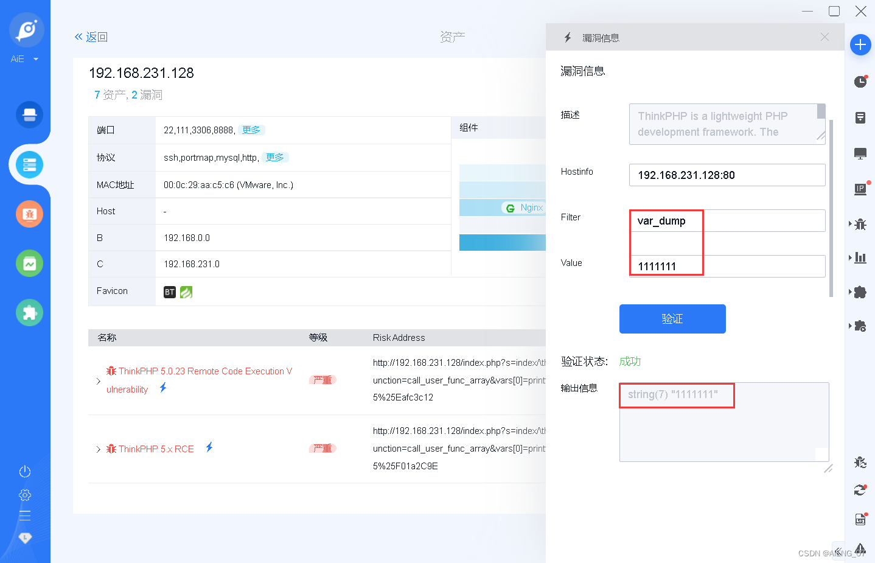This screenshot has width=875, height=563.
Task: Open the orange vulnerability bug sidebar icon
Action: [29, 214]
